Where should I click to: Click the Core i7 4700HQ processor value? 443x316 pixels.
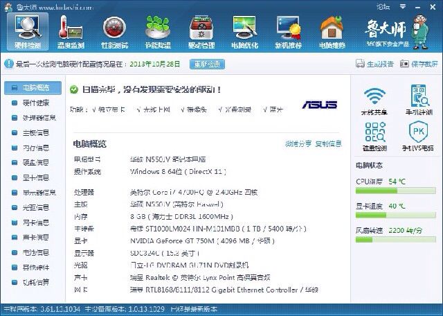194,193
